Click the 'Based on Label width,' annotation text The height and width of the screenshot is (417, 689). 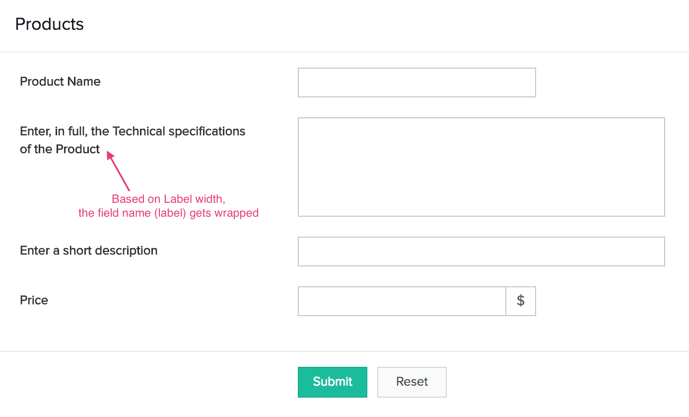pyautogui.click(x=168, y=199)
